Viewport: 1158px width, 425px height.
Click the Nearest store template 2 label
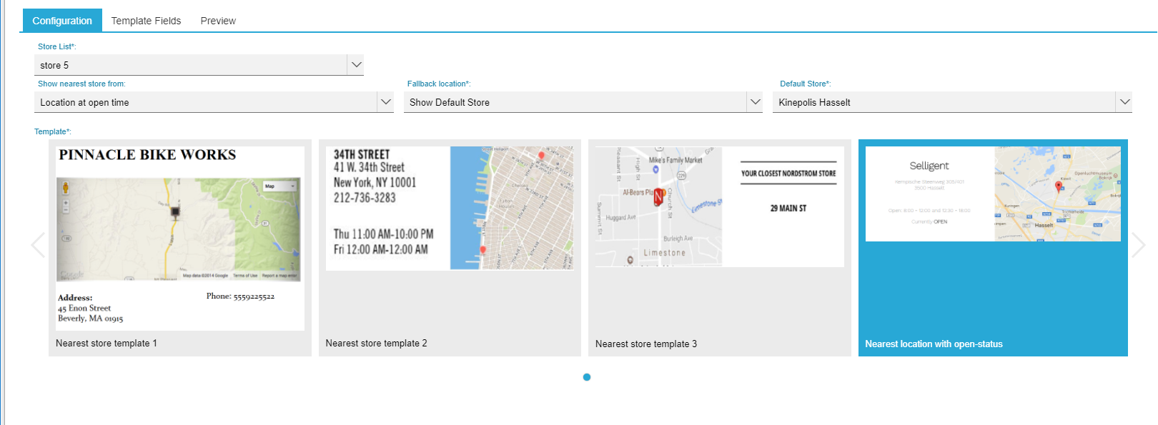coord(376,344)
